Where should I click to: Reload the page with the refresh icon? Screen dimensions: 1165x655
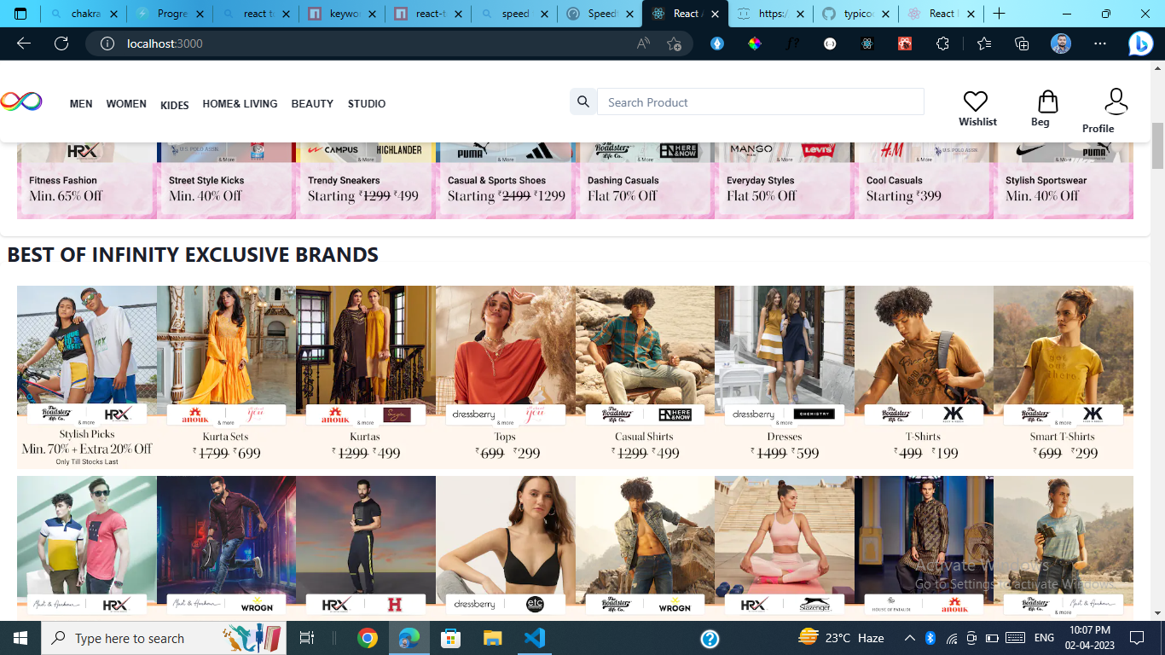click(x=61, y=43)
